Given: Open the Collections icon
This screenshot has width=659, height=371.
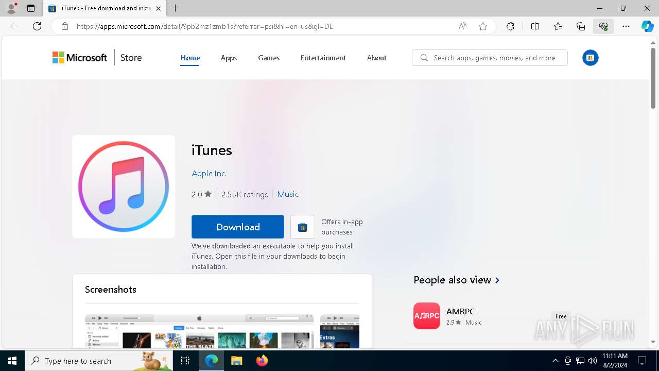Looking at the screenshot, I should click(x=581, y=26).
